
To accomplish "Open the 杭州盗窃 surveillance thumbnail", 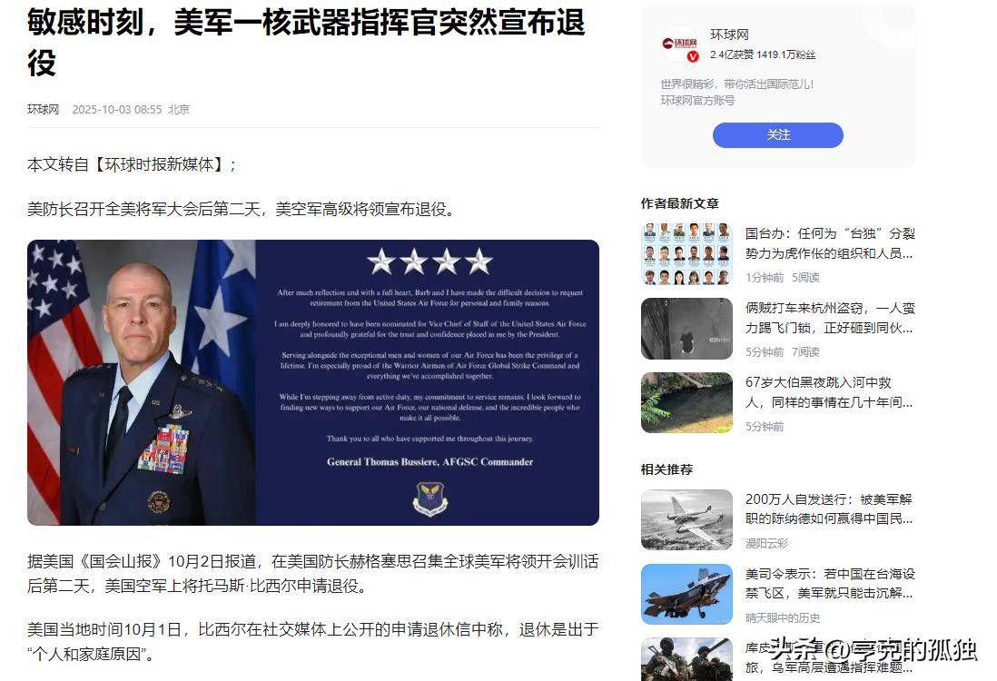I will 686,328.
